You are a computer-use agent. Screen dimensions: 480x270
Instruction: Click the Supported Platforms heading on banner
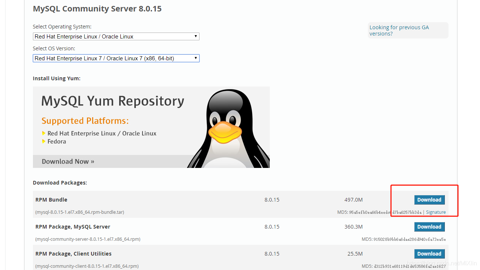click(x=85, y=121)
